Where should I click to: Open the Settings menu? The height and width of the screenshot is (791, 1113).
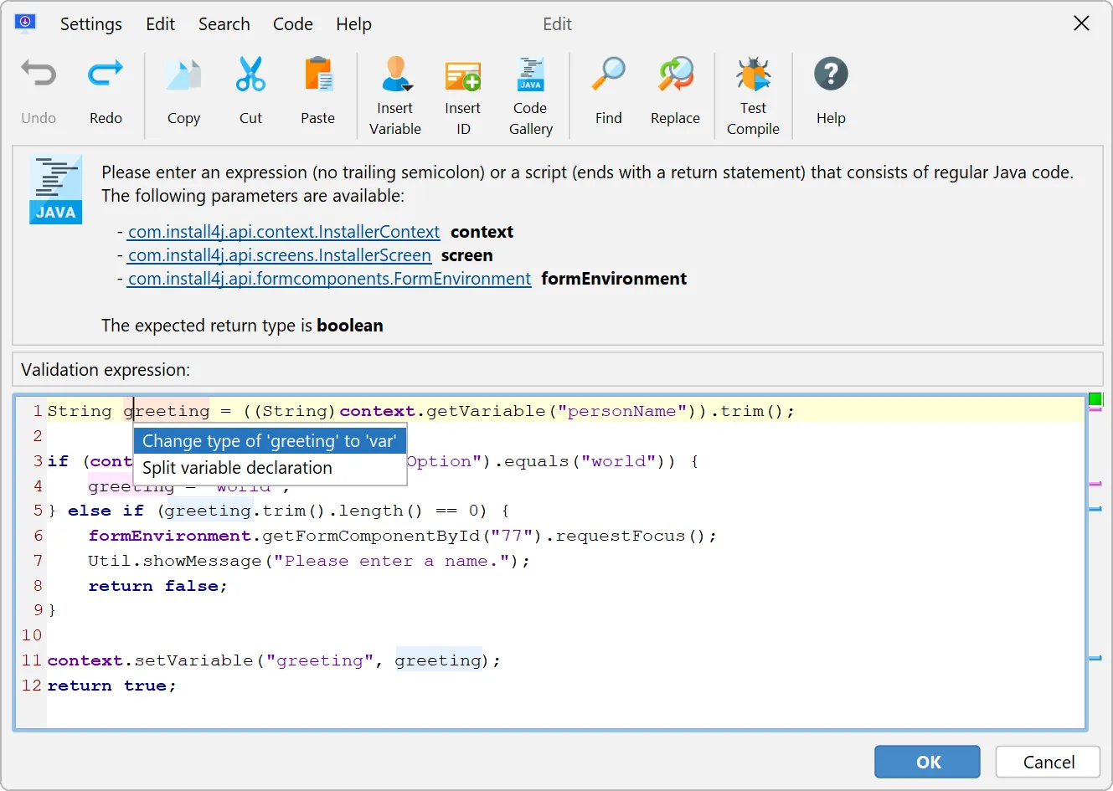point(91,24)
